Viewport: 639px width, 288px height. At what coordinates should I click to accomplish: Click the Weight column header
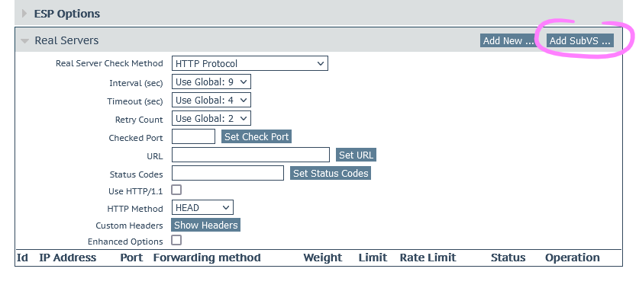click(323, 258)
